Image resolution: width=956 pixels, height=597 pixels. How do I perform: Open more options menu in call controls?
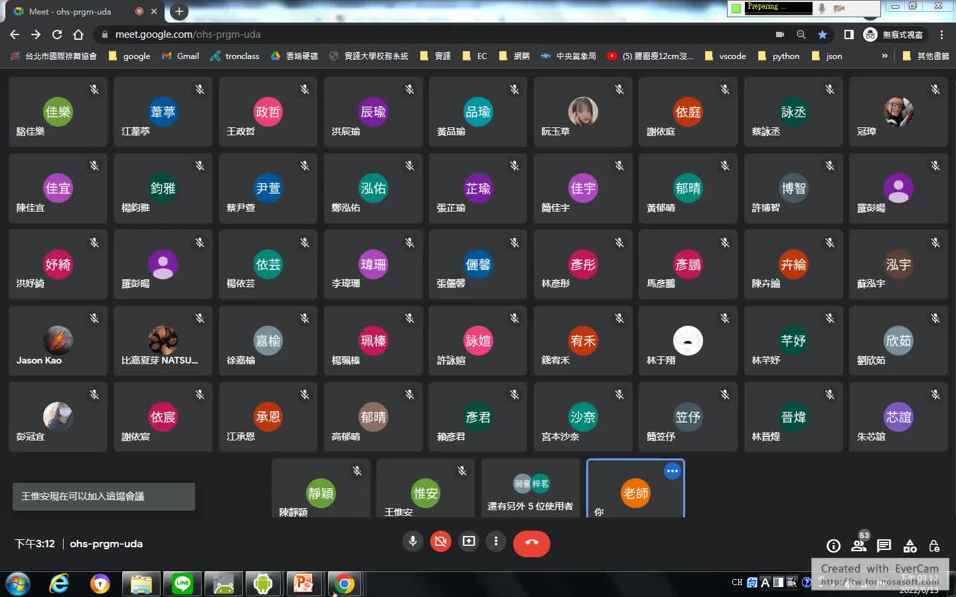click(496, 541)
